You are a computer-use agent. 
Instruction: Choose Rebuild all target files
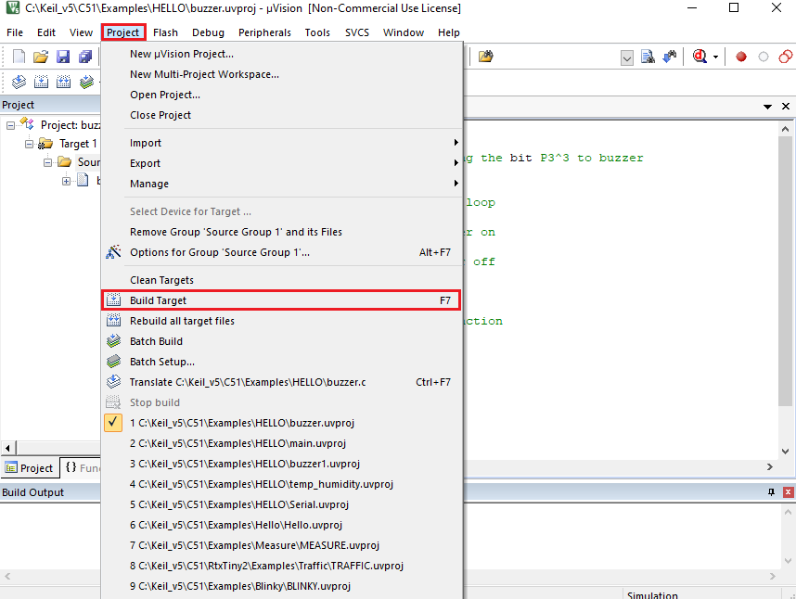pos(282,321)
